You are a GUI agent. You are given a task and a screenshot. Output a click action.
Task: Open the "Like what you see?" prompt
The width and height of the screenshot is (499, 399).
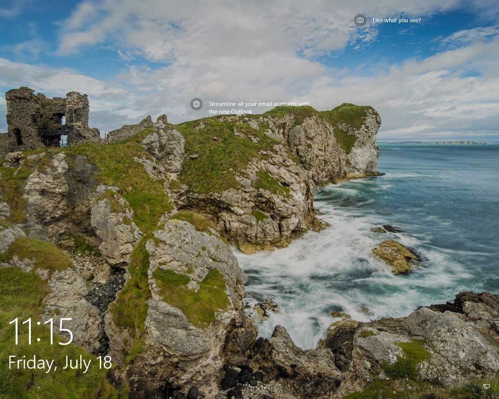(396, 20)
